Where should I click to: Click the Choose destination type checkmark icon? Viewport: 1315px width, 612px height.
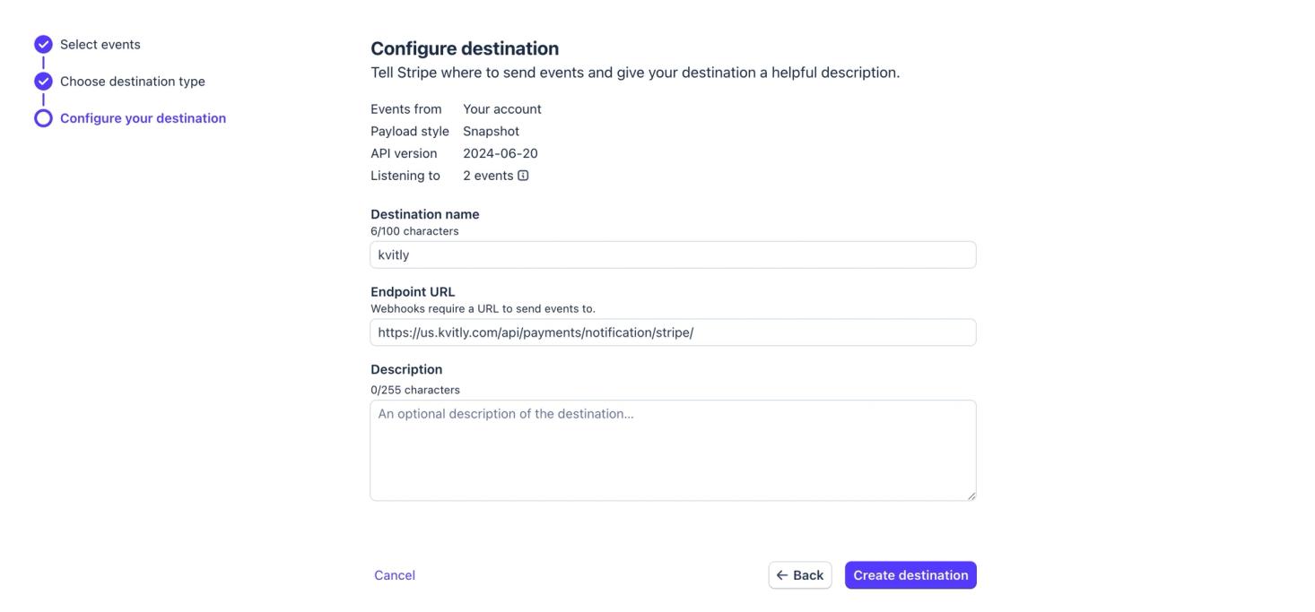(43, 82)
